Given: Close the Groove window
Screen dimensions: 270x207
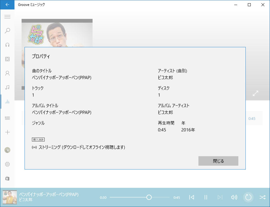Looking at the screenshot, I should coord(263,5).
